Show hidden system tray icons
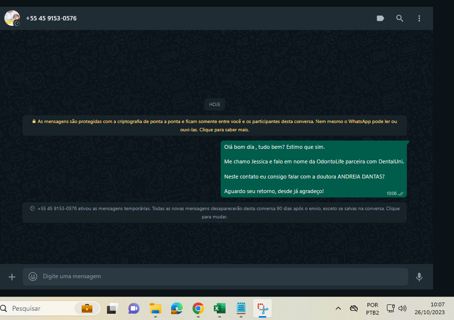454x320 pixels. tap(338, 308)
